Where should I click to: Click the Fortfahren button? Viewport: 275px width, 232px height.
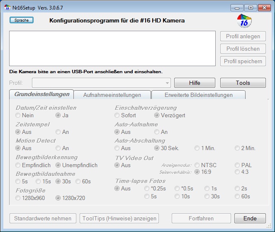(201, 218)
